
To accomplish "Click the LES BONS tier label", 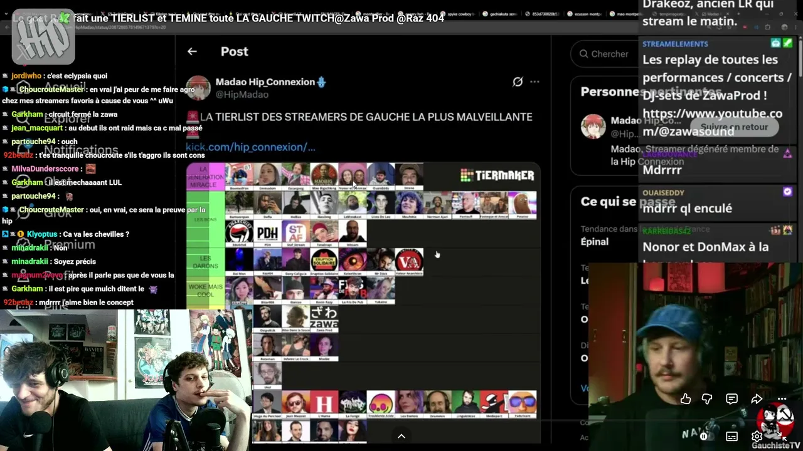I will tap(205, 219).
